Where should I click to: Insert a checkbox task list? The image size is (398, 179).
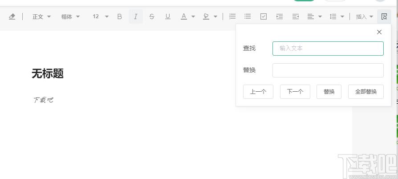[x=264, y=16]
